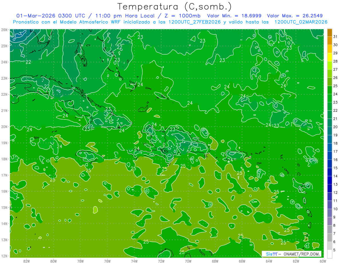The image size is (343, 265).
Task: Pick the teal legend band between 19 and 20
Action: [330, 131]
